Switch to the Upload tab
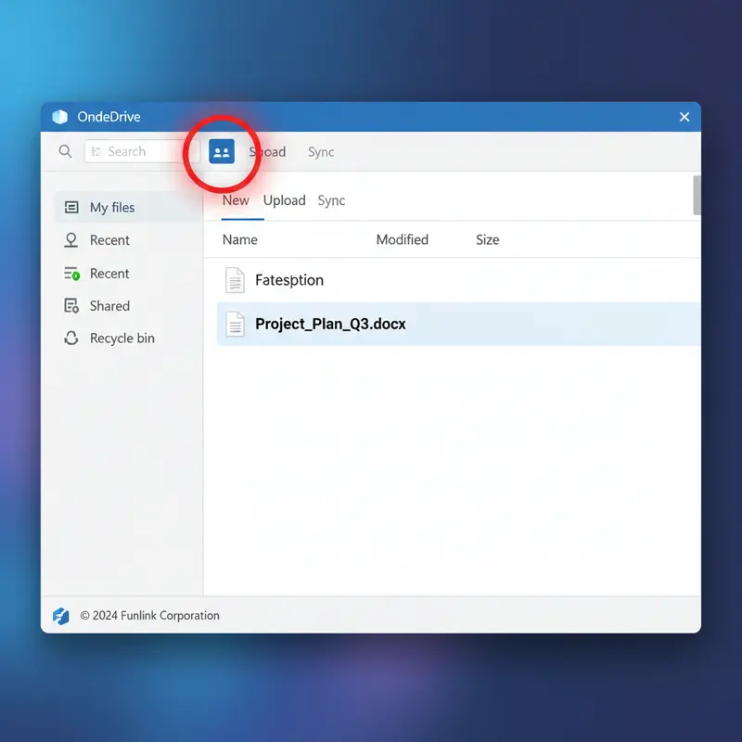The height and width of the screenshot is (742, 742). 284,200
